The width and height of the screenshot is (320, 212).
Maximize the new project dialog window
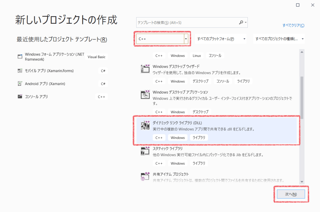point(298,5)
